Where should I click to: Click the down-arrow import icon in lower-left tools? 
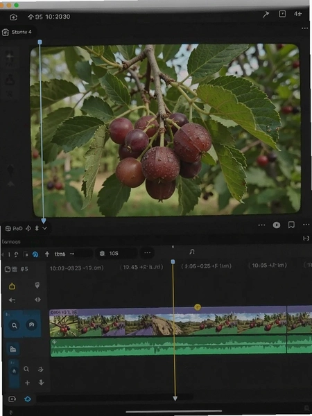(x=41, y=382)
